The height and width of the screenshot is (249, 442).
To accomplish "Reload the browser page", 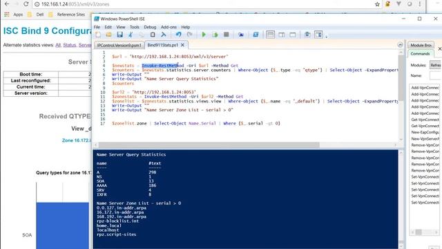I will (x=26, y=4).
